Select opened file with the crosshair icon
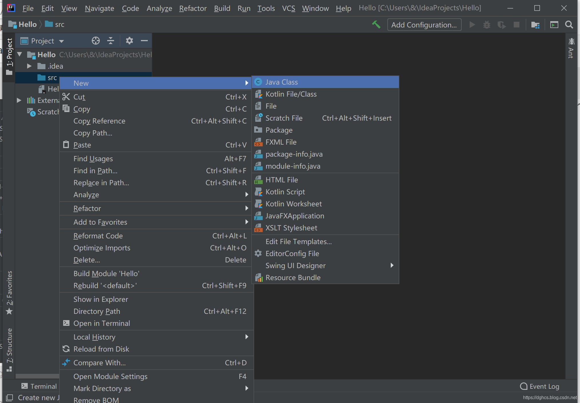Image resolution: width=580 pixels, height=403 pixels. click(95, 41)
